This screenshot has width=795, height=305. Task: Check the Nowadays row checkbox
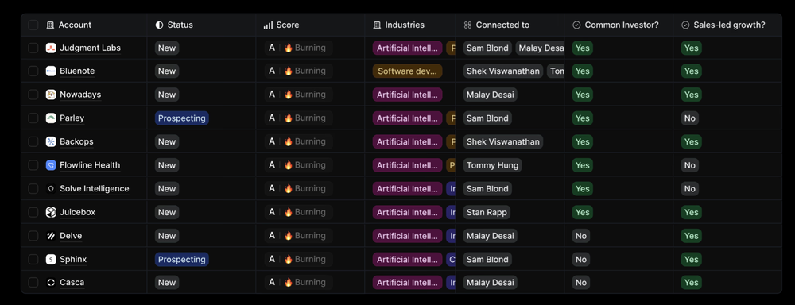(x=33, y=95)
